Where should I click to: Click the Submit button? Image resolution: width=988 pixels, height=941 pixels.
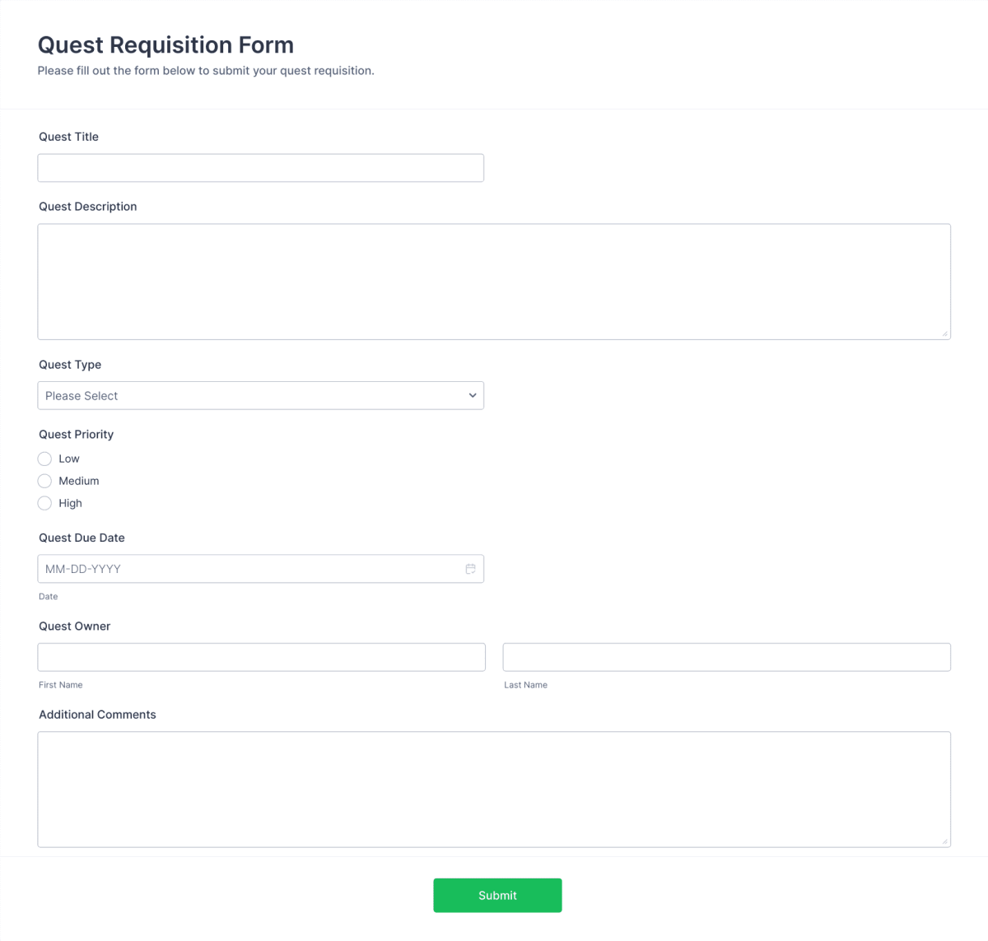coord(497,895)
